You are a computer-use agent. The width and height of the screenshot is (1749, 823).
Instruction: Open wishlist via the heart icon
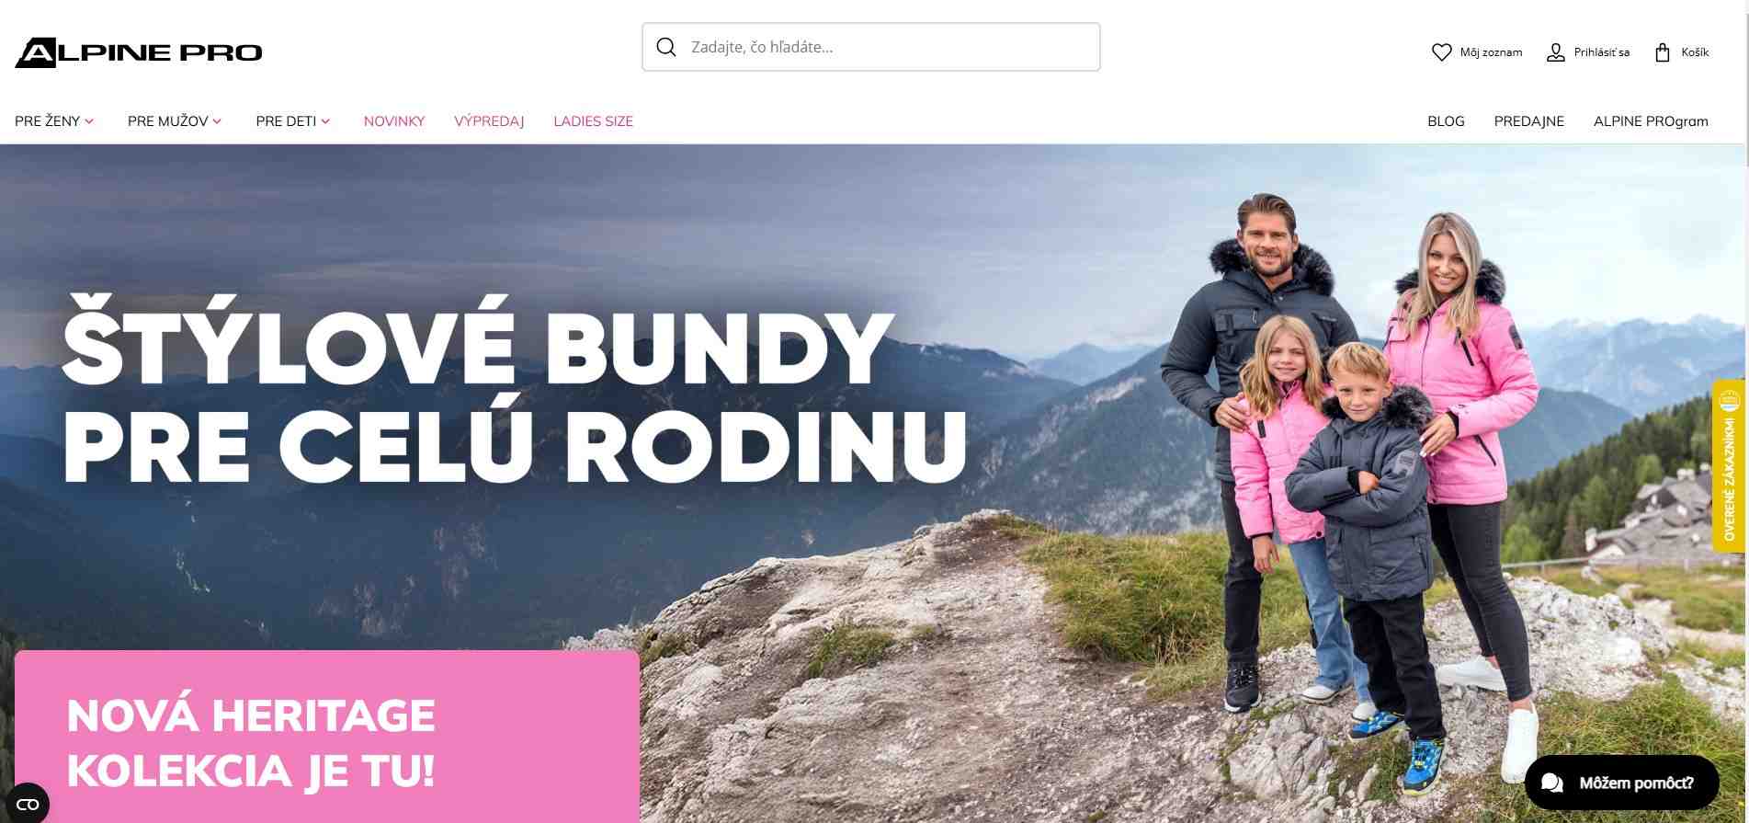tap(1441, 52)
